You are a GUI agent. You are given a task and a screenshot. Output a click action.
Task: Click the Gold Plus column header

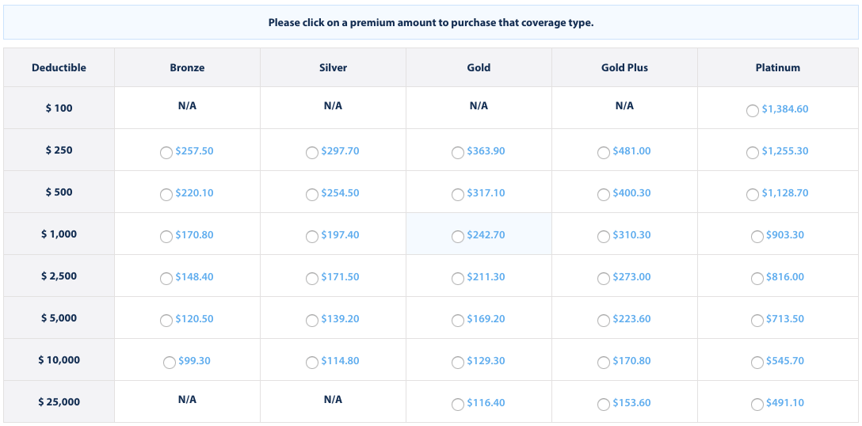[624, 68]
